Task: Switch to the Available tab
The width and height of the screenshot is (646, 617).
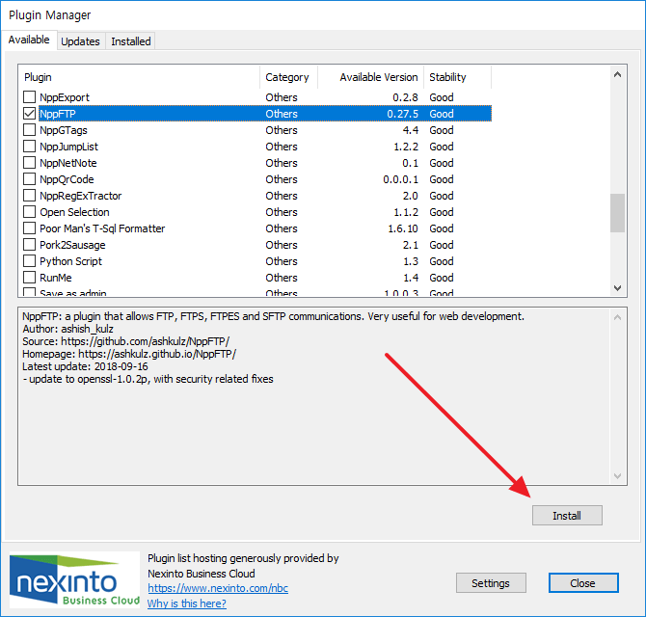Action: pos(29,40)
